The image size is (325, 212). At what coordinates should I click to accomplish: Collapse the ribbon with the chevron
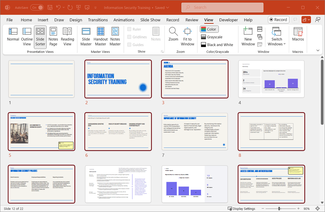(318, 51)
